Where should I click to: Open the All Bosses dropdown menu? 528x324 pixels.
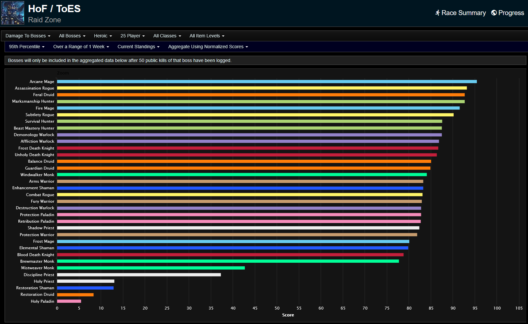tap(72, 36)
